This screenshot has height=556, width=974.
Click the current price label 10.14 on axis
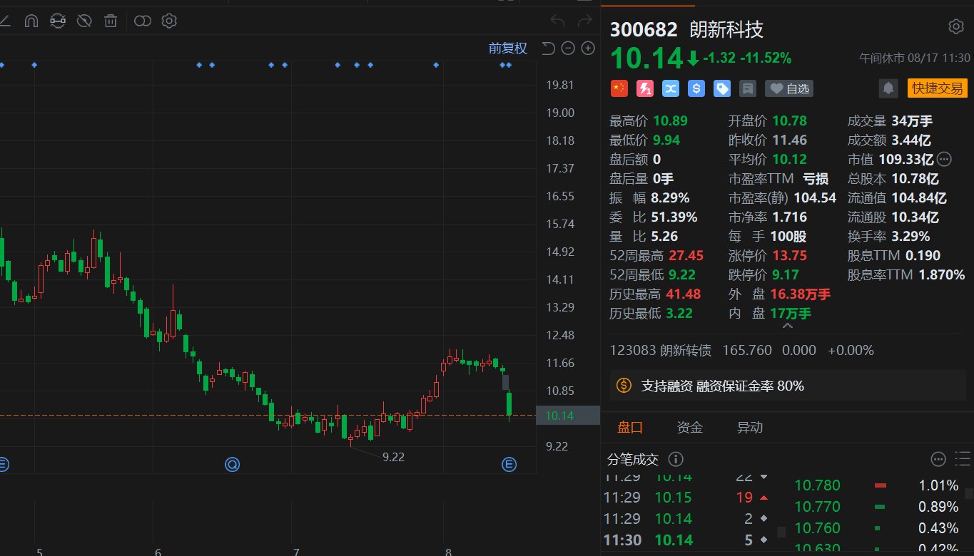[x=567, y=416]
